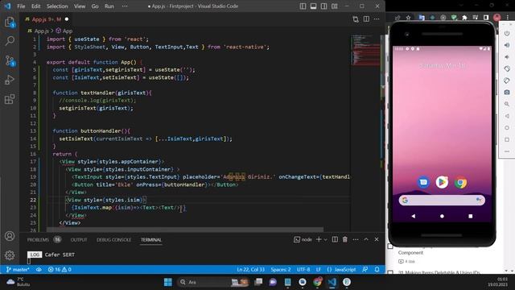Switch to the Debug Console tab

tap(113, 240)
